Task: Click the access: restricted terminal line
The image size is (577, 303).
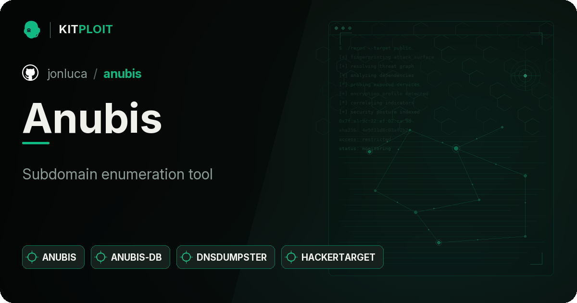Action: tap(365, 139)
